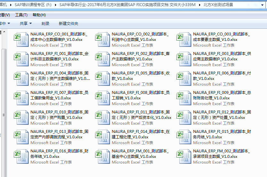Open the 查看(V) menu
The width and height of the screenshot is (267, 177).
pos(5,15)
